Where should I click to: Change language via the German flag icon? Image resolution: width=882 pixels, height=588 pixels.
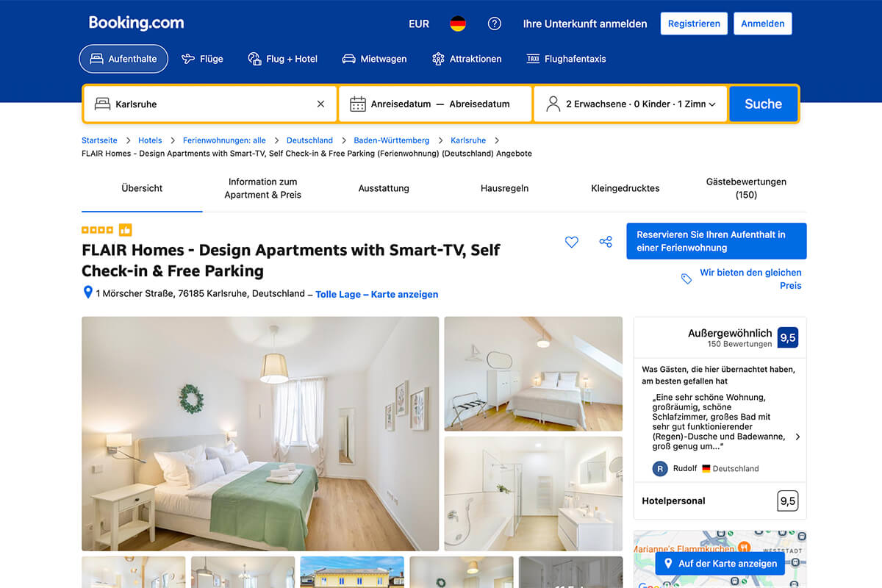(x=458, y=24)
